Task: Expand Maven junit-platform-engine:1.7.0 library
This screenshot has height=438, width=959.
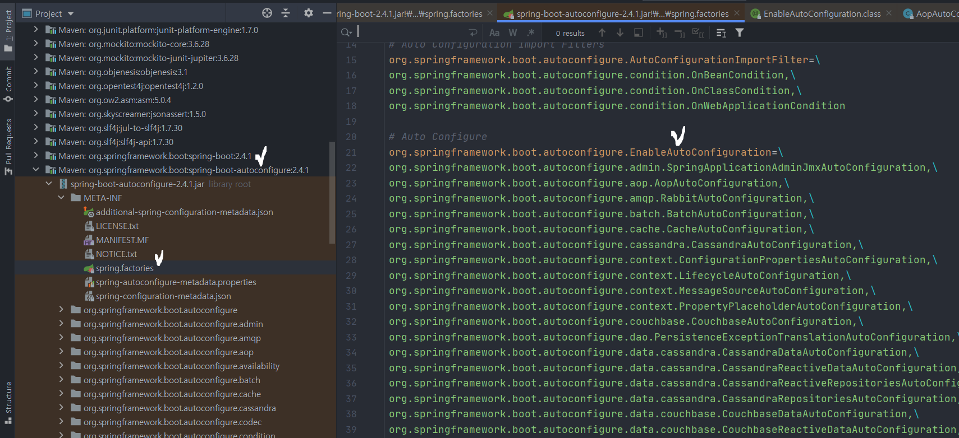Action: tap(36, 30)
